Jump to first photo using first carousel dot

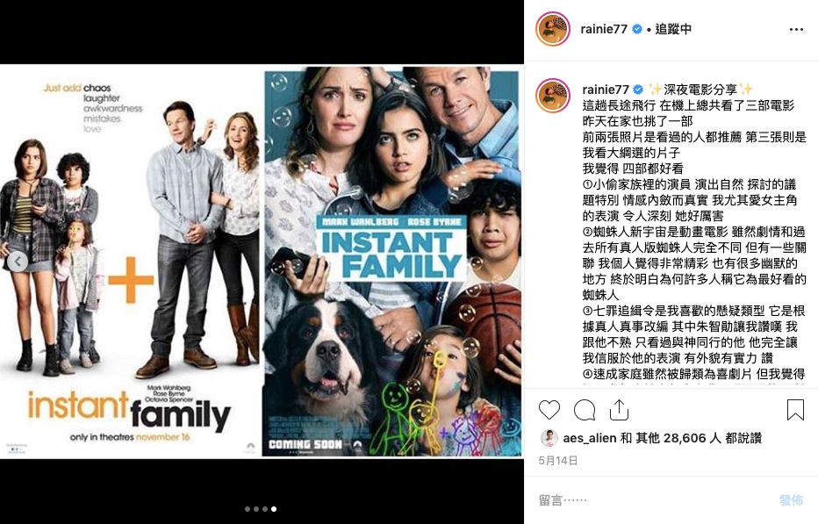coord(248,509)
